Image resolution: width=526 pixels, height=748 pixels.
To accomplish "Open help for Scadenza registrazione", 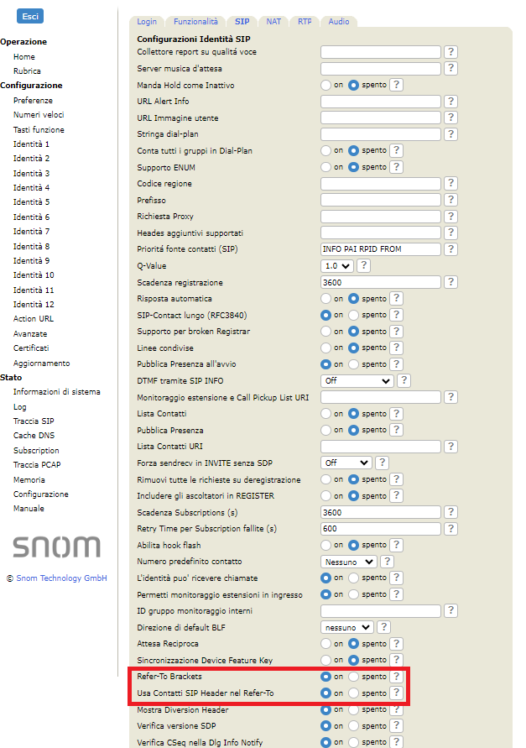I will [450, 282].
